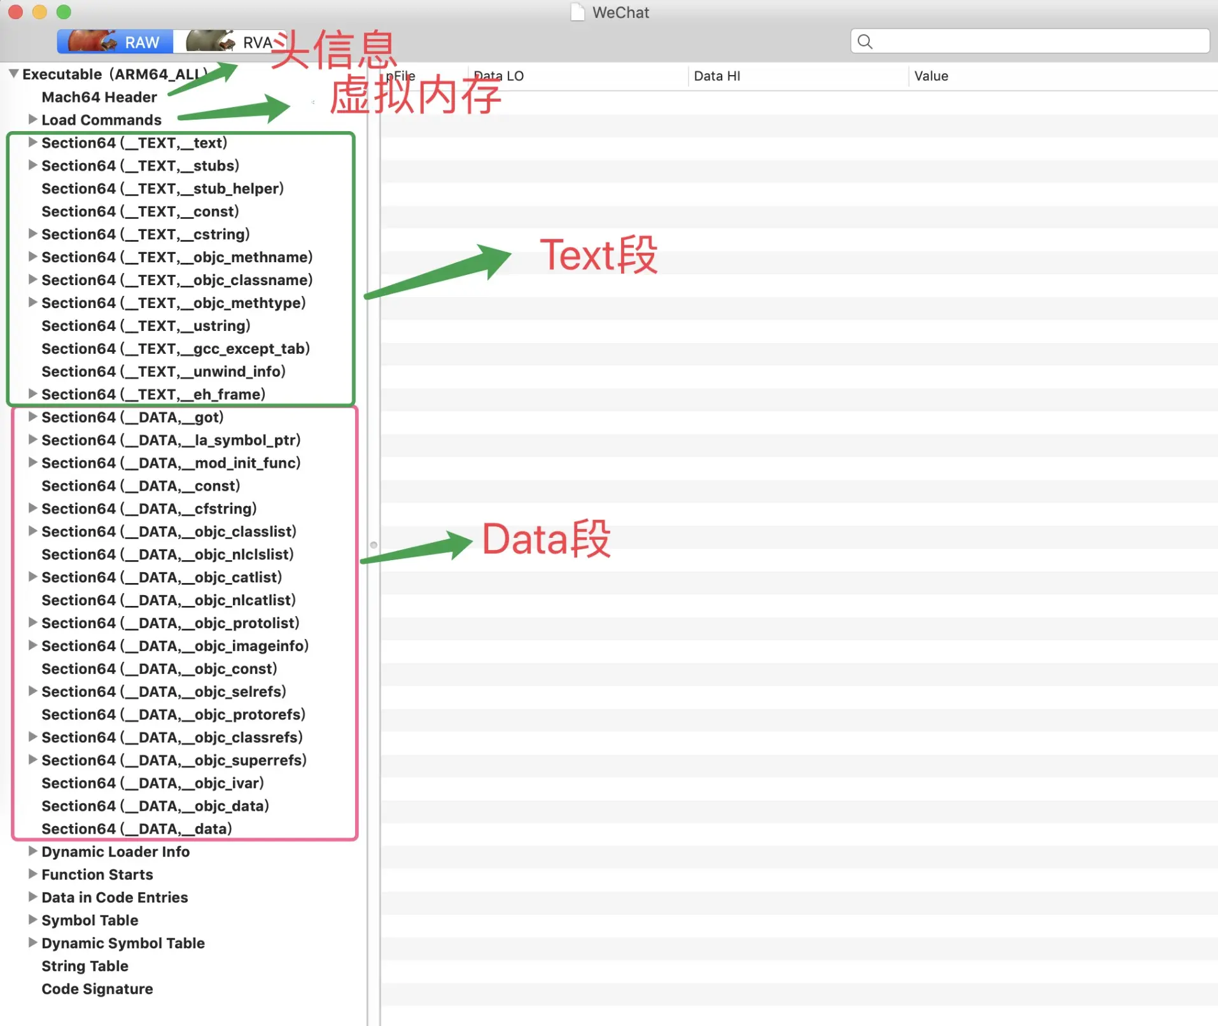Select Section64 (__DATA,__objc_nlclslist)
This screenshot has width=1218, height=1026.
[x=168, y=554]
